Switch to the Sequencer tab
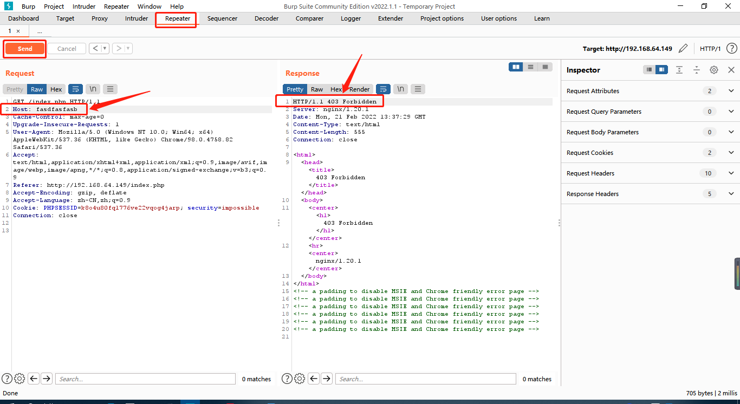The width and height of the screenshot is (740, 404). [x=222, y=18]
